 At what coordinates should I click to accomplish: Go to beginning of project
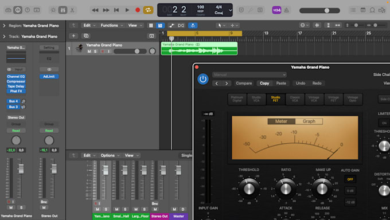pyautogui.click(x=116, y=10)
